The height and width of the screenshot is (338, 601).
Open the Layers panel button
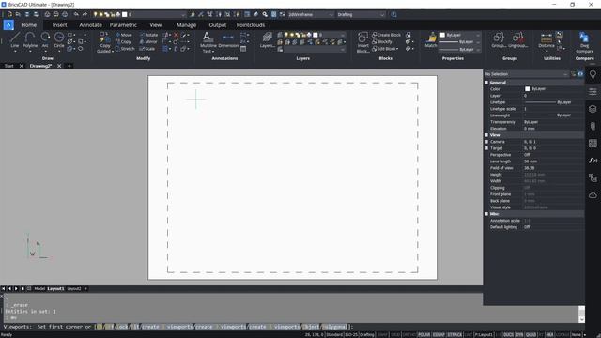coord(267,39)
